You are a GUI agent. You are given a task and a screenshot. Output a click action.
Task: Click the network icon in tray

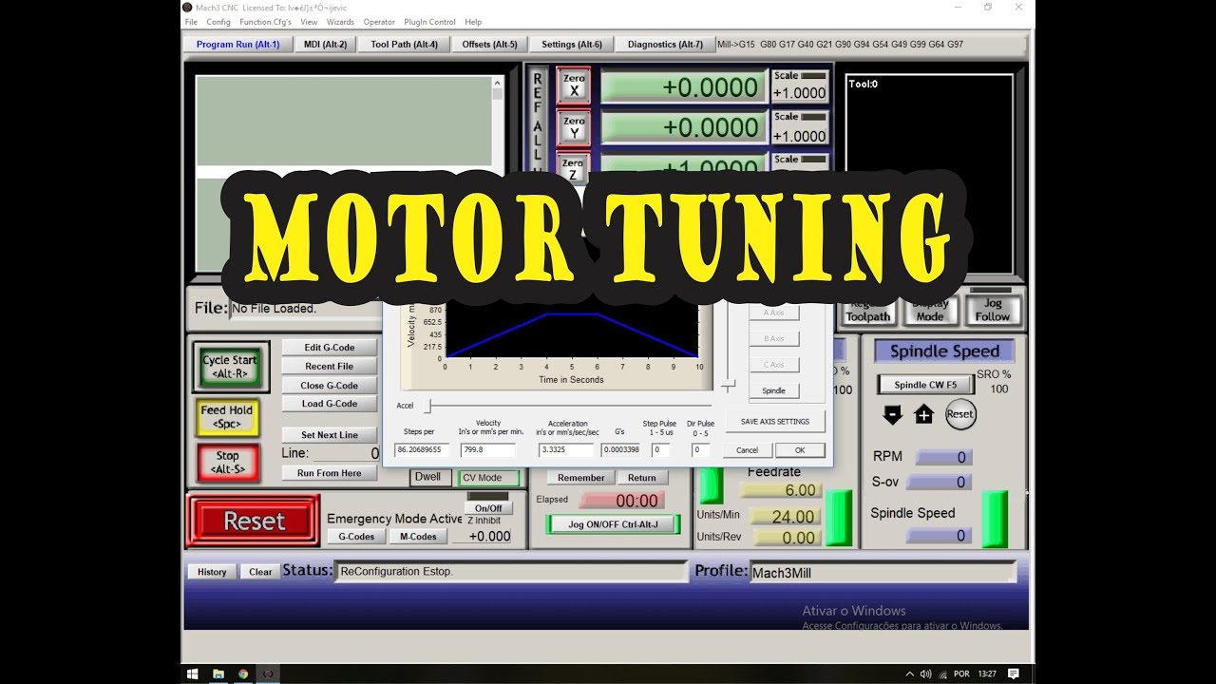[x=941, y=674]
